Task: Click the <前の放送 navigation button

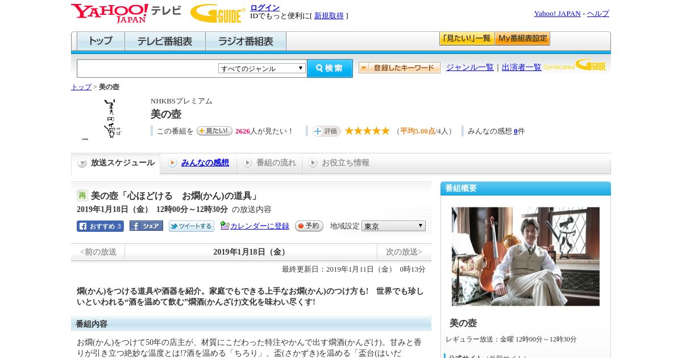Action: [98, 252]
